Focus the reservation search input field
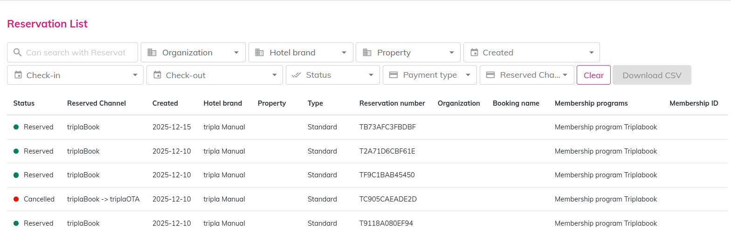This screenshot has height=235, width=731. 77,53
